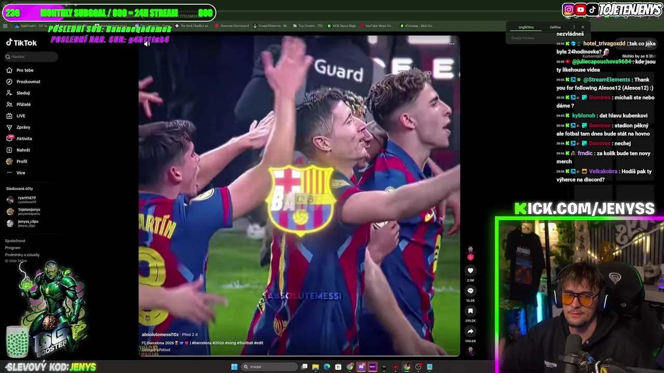Click the plus icon beside Nahrát
Screen dimensions: 664x373
tap(9, 150)
